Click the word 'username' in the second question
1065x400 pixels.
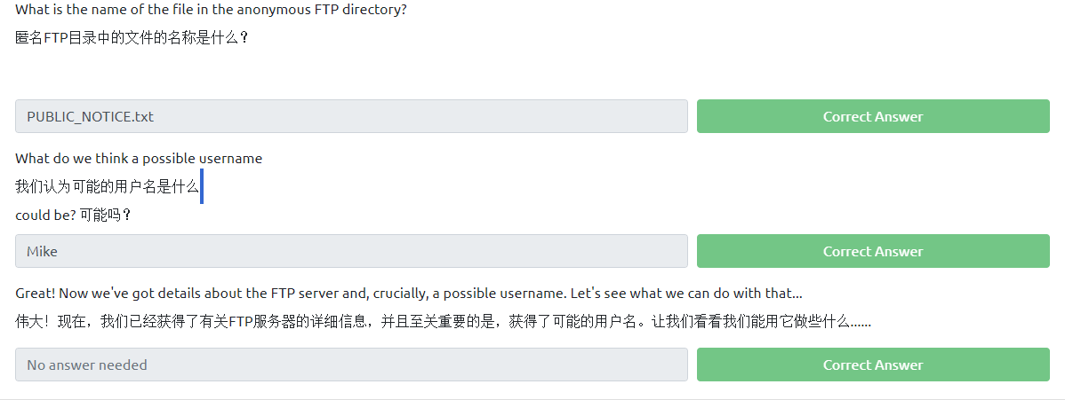coord(233,159)
